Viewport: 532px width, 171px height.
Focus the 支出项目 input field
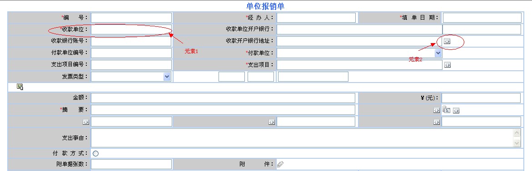click(x=360, y=65)
